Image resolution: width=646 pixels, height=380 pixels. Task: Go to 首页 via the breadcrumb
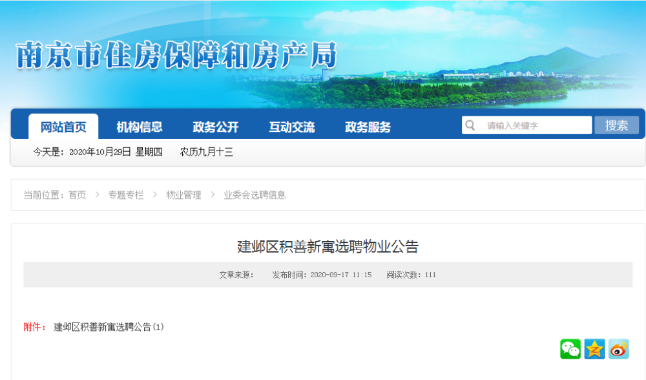[x=78, y=195]
